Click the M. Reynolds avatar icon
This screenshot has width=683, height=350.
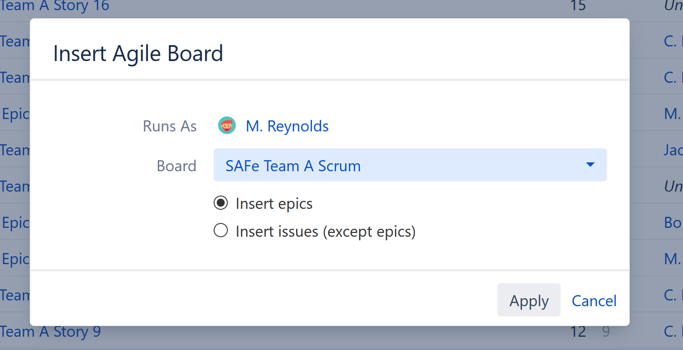[x=227, y=125]
